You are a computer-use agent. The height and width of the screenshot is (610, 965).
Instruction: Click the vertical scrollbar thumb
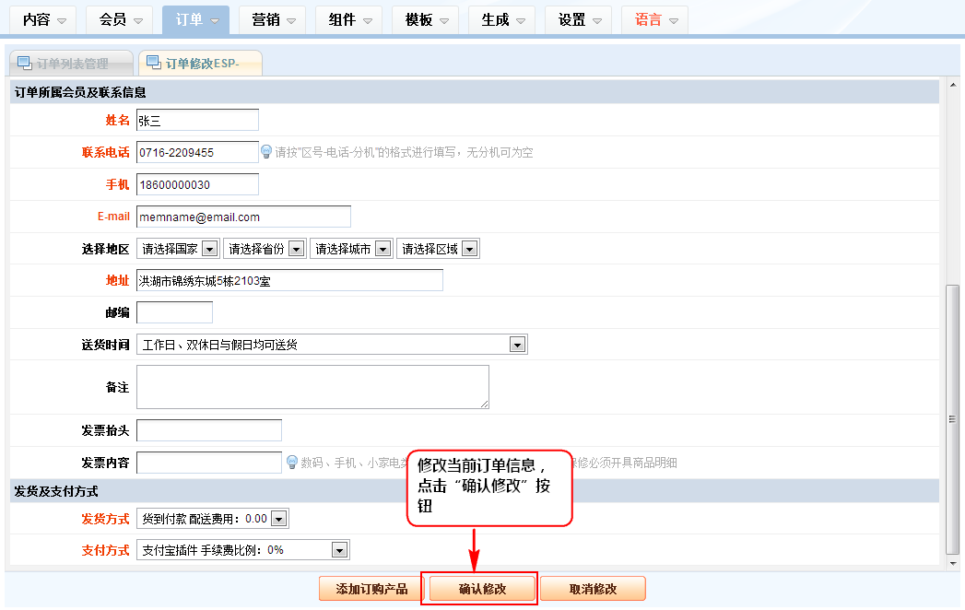[x=953, y=419]
